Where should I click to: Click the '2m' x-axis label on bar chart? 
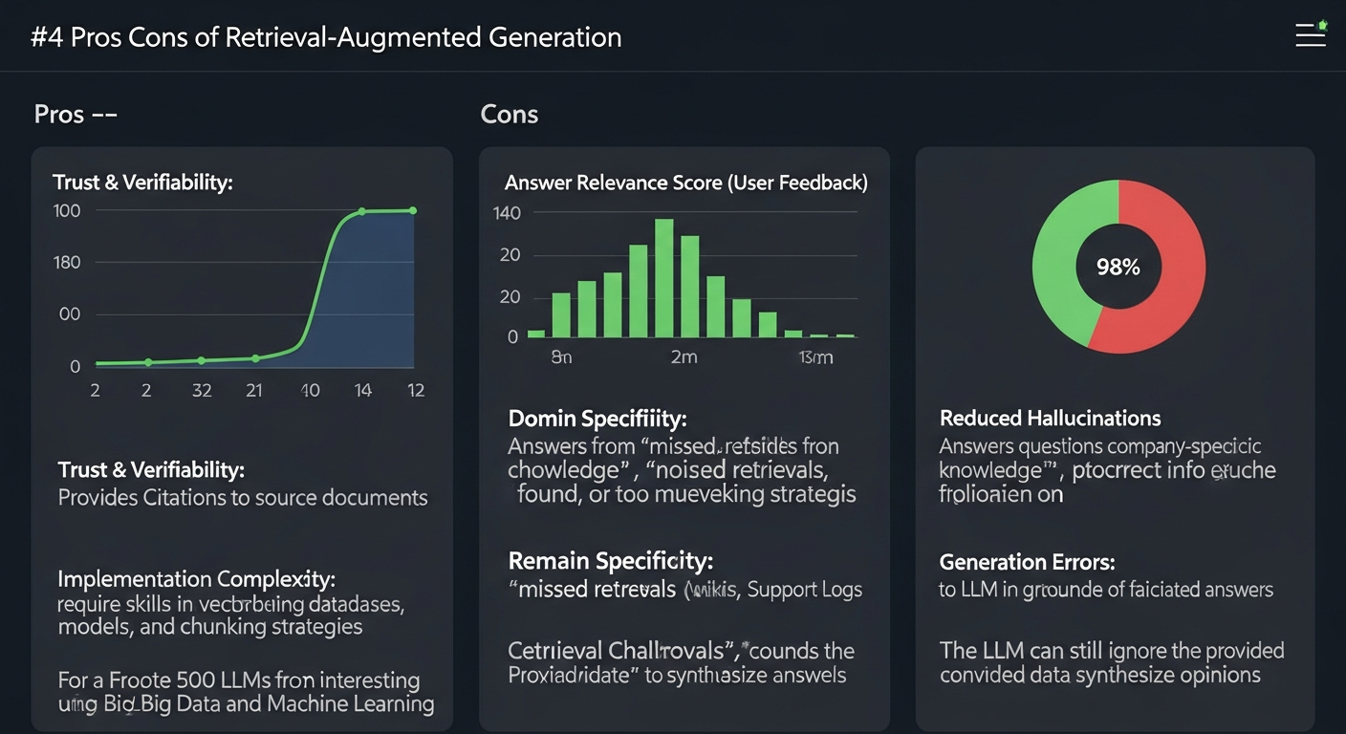tap(683, 357)
